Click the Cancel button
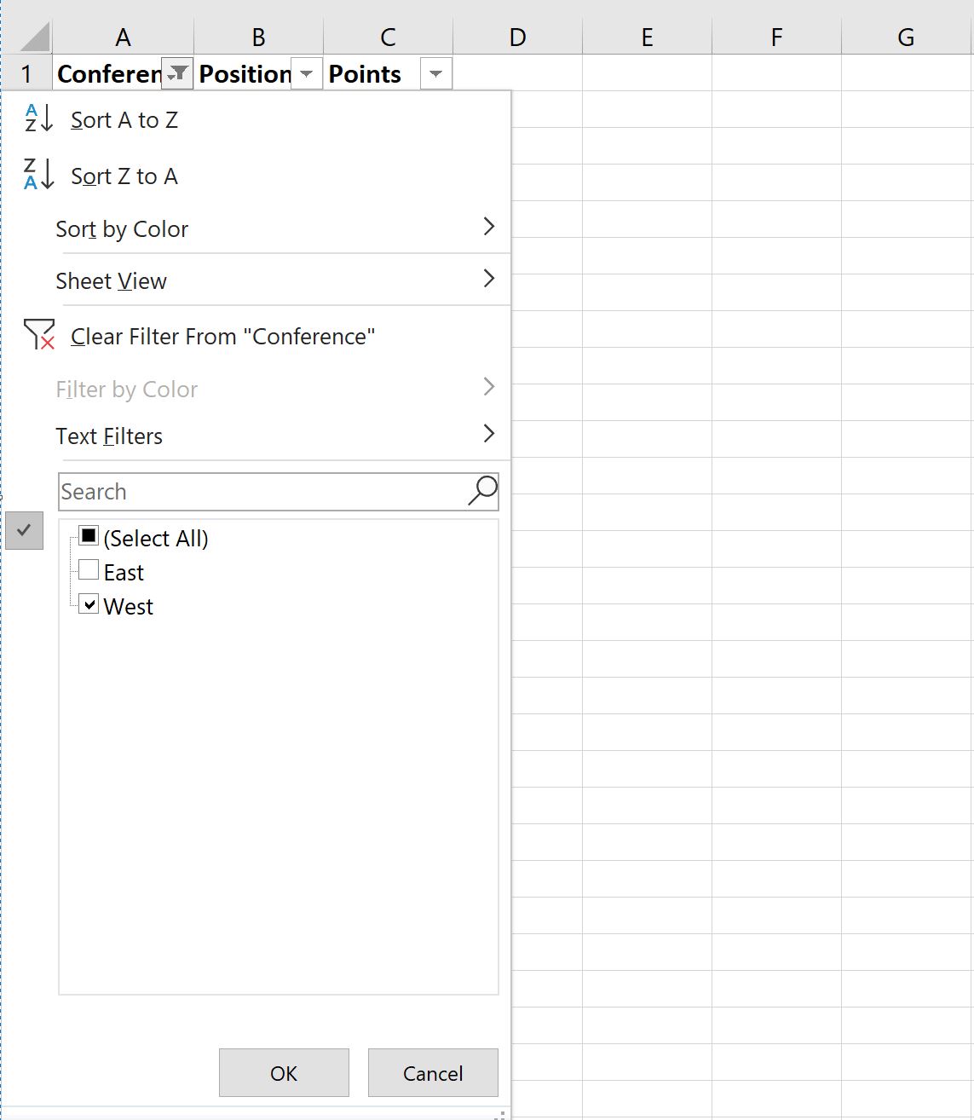This screenshot has width=974, height=1120. pos(433,1072)
